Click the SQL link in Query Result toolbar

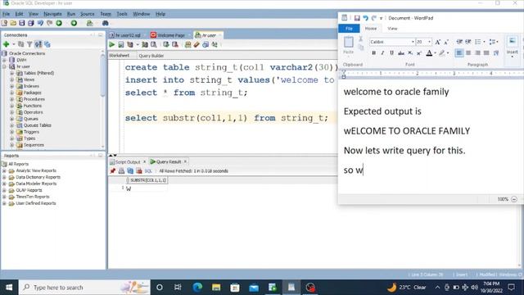tap(148, 171)
